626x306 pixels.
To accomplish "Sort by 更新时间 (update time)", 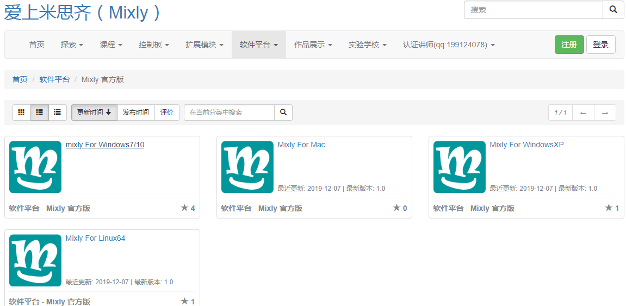I will click(94, 113).
